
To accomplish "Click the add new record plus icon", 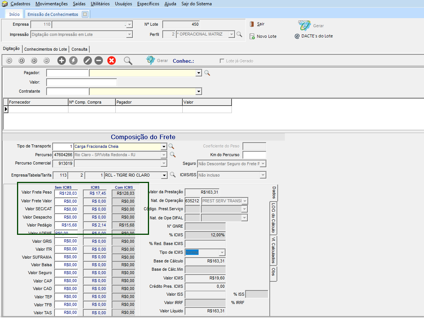I will click(61, 60).
